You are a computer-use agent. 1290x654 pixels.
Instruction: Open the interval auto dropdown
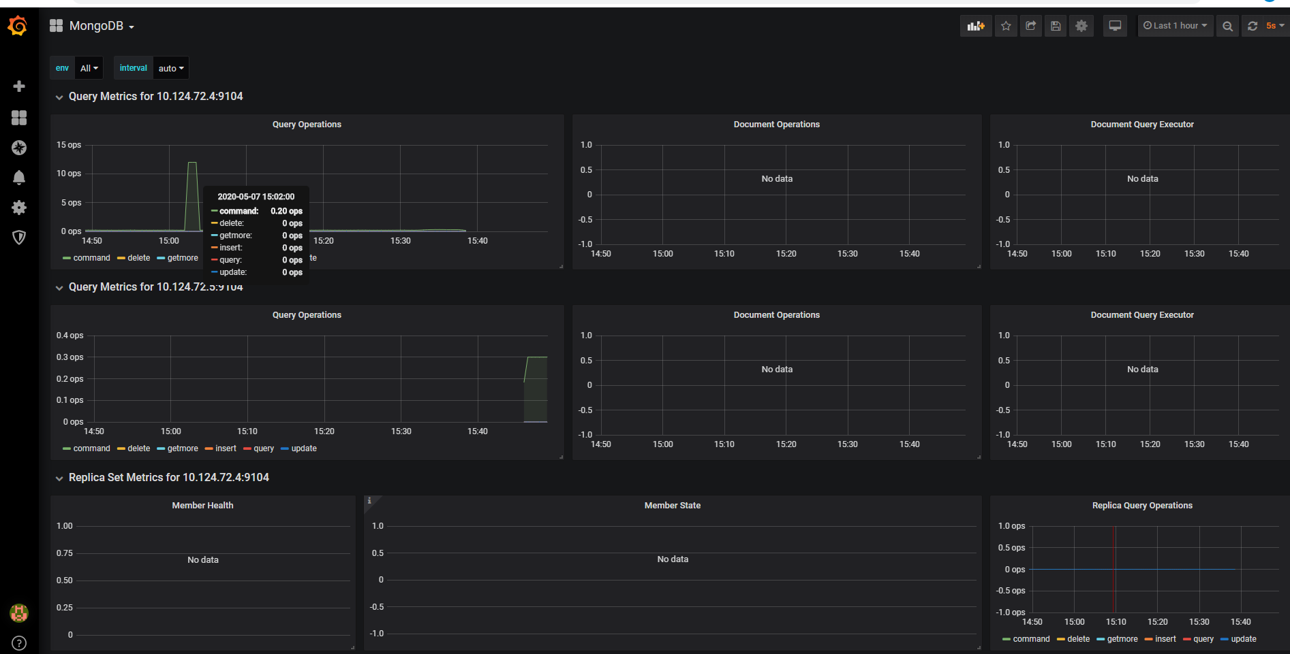[170, 67]
